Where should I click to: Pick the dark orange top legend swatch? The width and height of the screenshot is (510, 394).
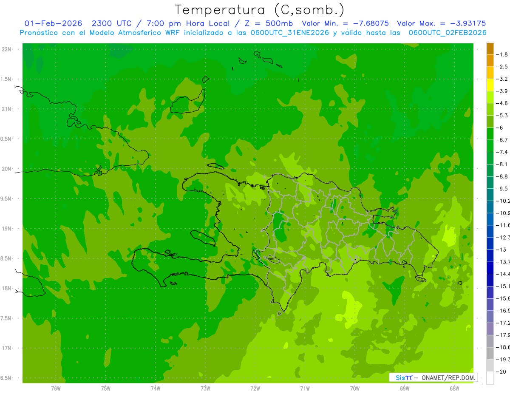tap(490, 48)
